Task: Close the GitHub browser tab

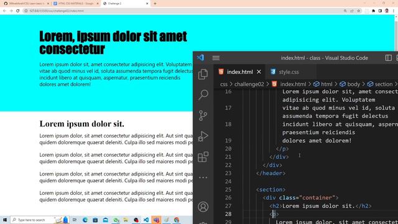Action: (x=48, y=4)
